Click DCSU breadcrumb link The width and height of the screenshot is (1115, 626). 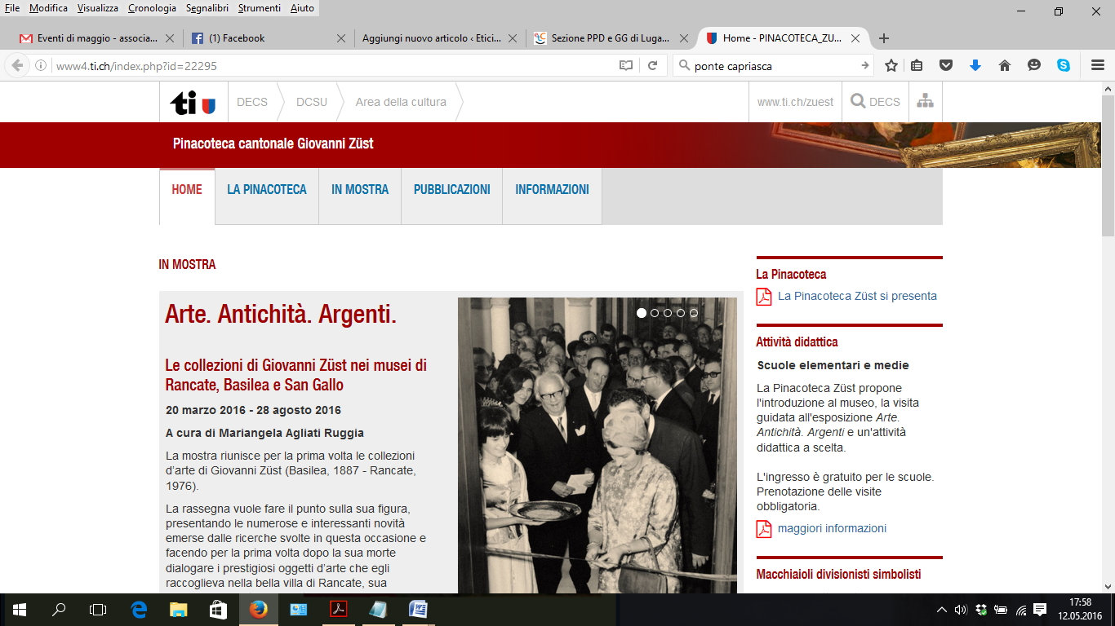(x=312, y=102)
